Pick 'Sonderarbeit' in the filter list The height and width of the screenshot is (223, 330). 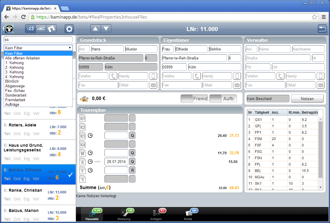16,95
